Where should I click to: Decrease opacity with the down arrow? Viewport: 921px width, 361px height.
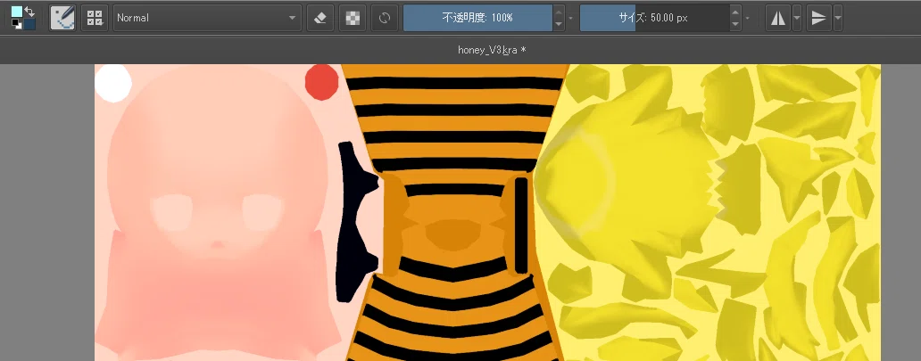point(559,25)
